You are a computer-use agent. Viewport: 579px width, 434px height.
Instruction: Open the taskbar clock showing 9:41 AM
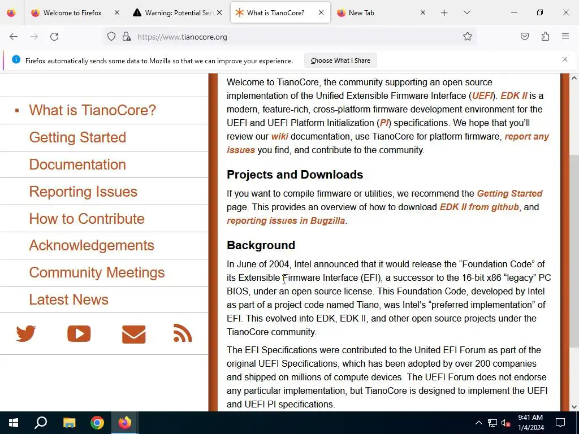click(x=530, y=423)
